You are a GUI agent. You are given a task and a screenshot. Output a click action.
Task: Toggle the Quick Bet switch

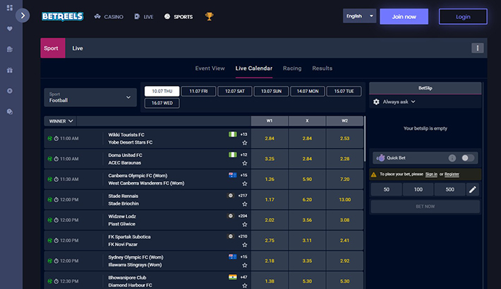(467, 158)
